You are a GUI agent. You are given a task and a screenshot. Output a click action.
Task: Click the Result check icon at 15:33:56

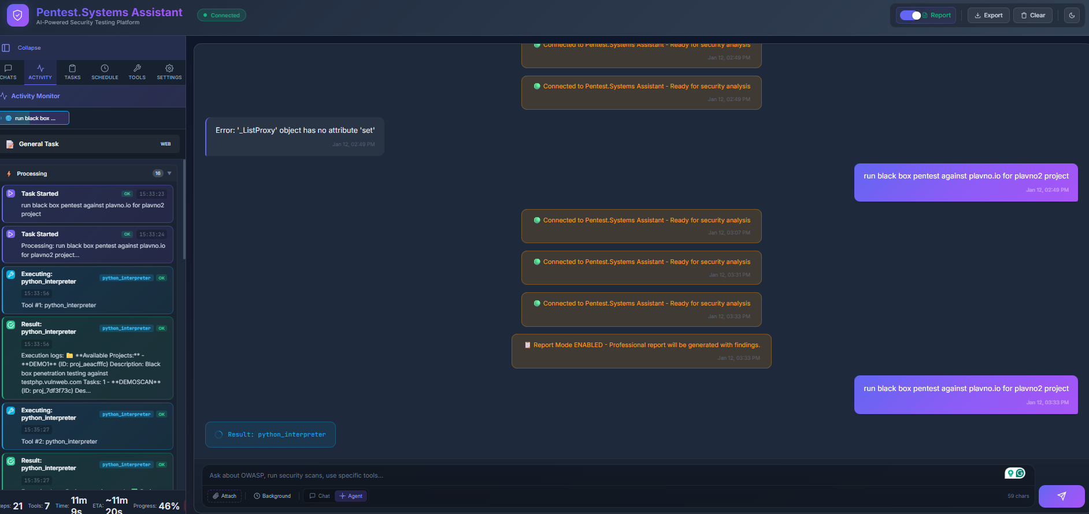coord(11,325)
